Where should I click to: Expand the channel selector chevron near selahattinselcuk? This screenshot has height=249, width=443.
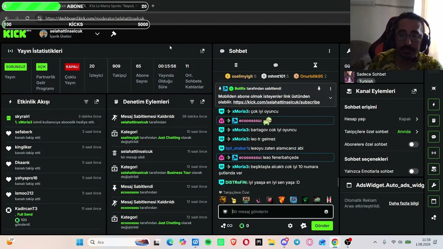tap(97, 34)
